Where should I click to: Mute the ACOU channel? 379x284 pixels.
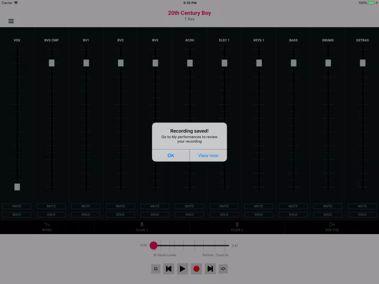pos(190,206)
